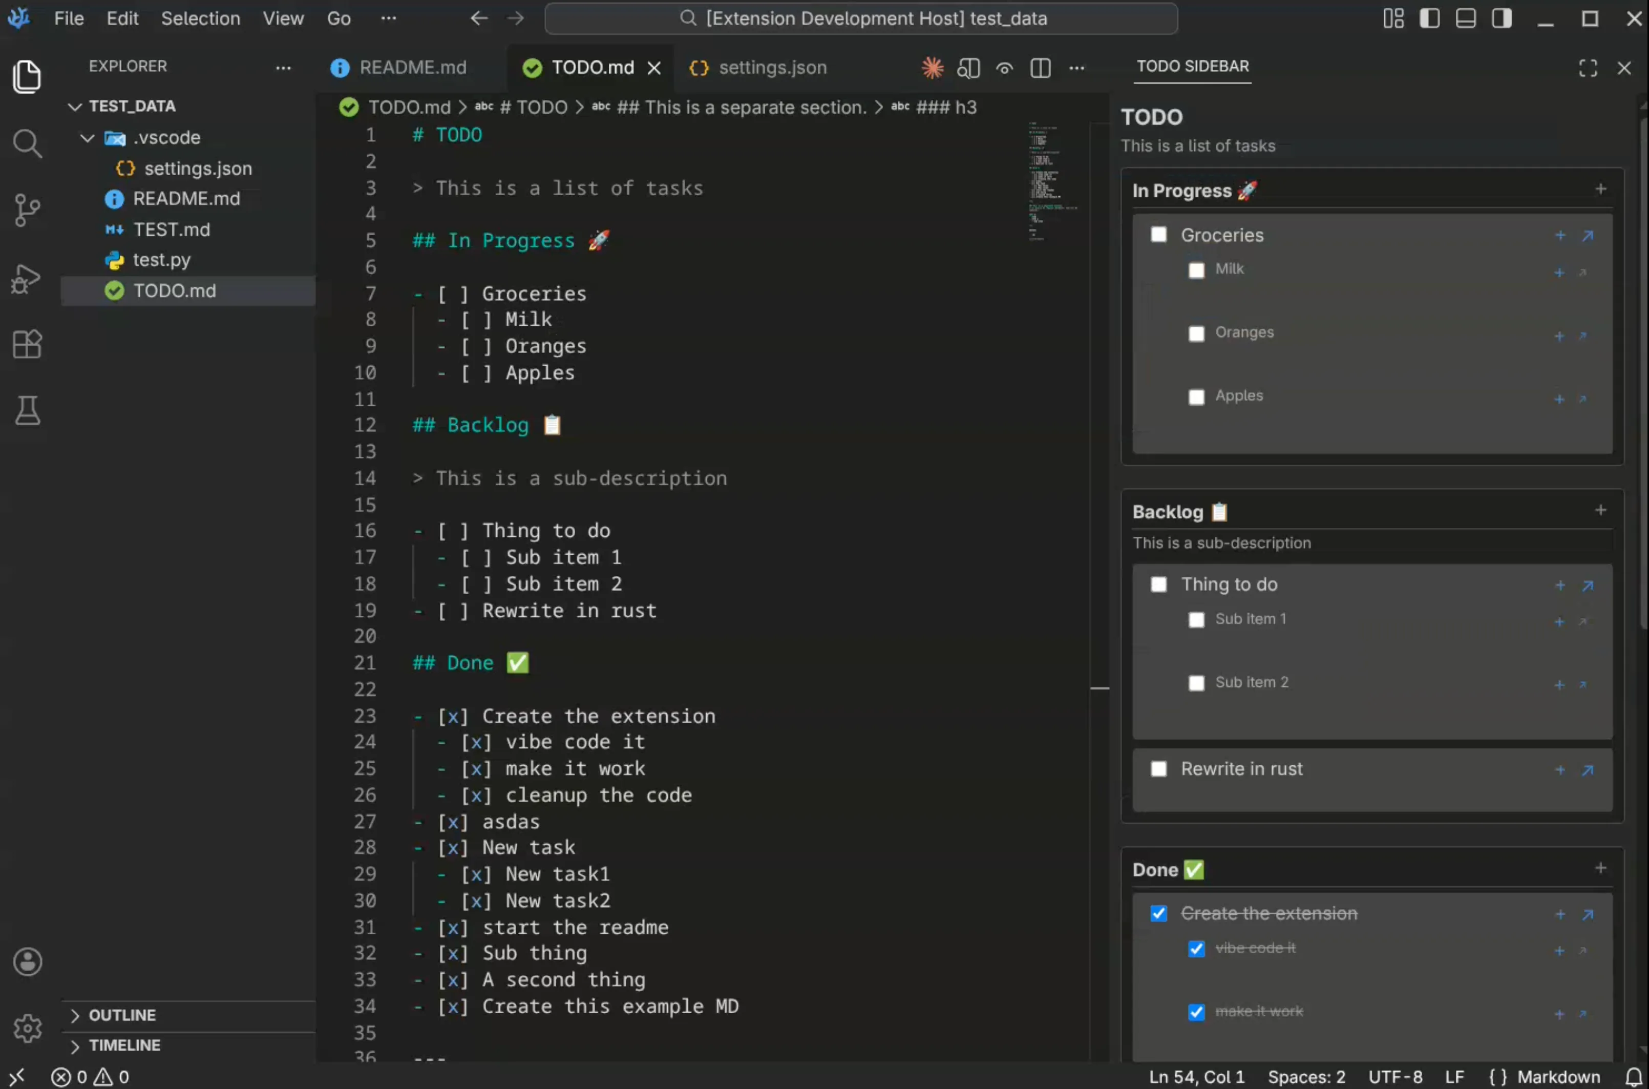Open the Accounts menu icon
Screen dimensions: 1649x1089
[x=27, y=962]
